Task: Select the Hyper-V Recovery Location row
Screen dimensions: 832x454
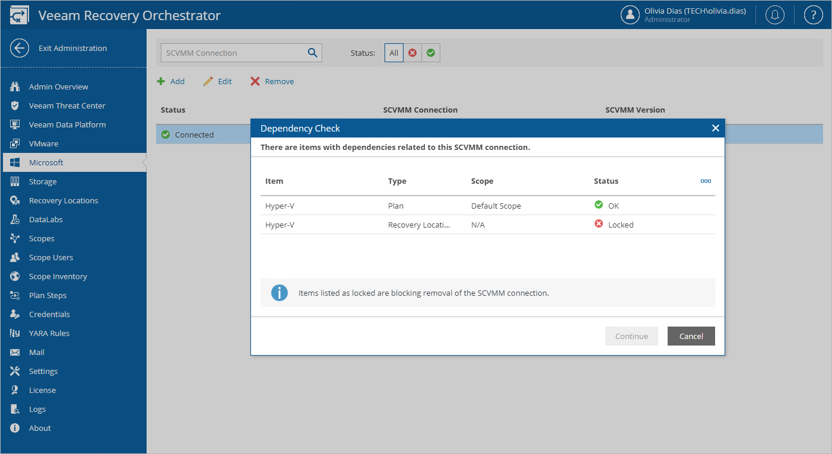Action: pyautogui.click(x=488, y=225)
